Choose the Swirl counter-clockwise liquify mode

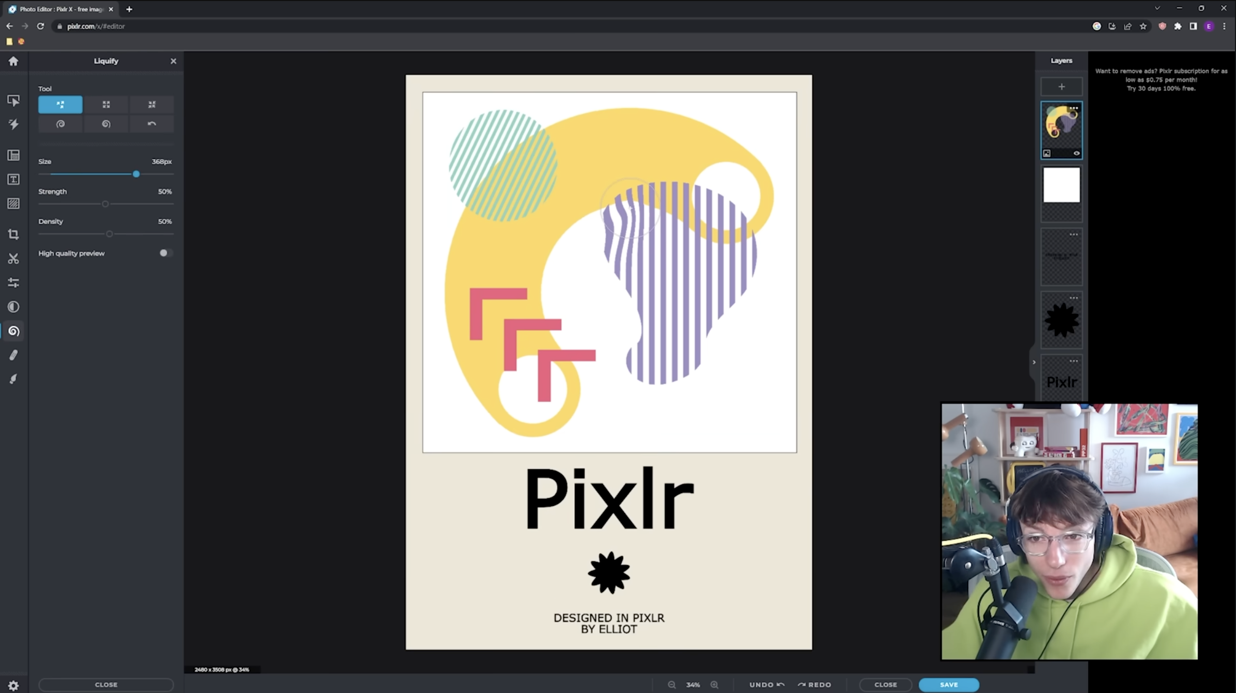(106, 124)
